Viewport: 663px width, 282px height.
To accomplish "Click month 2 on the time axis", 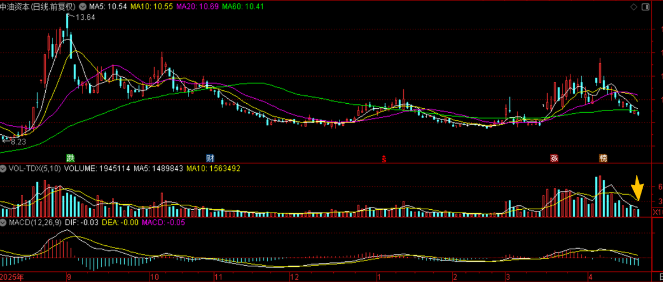I will coord(455,277).
